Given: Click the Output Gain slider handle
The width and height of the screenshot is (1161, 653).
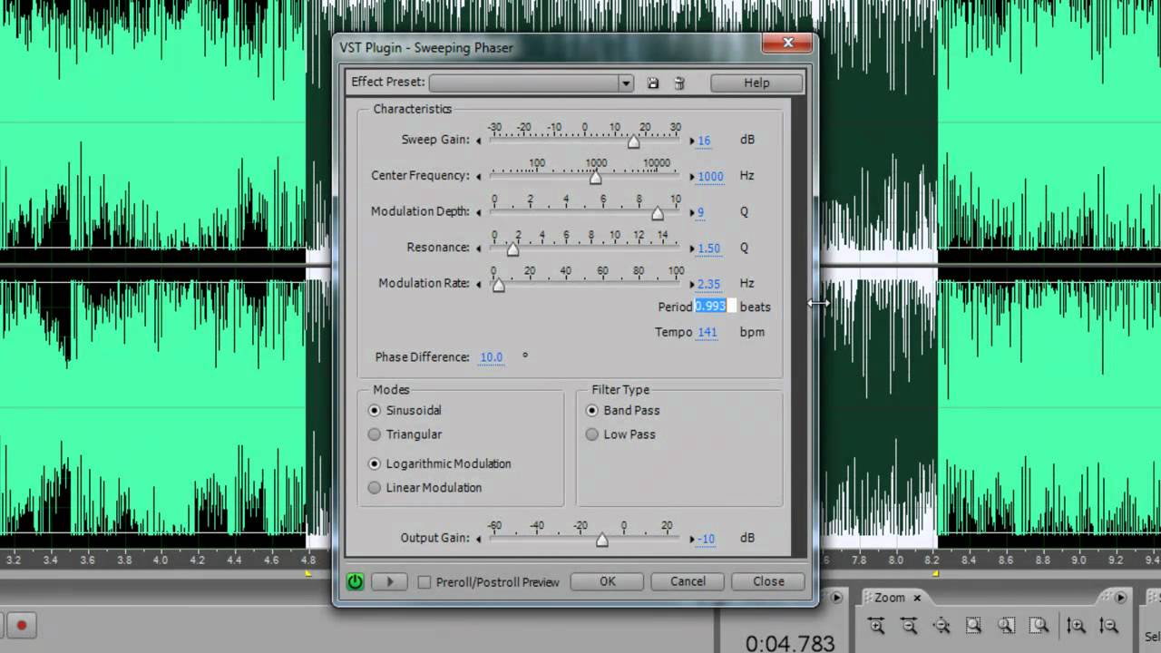Looking at the screenshot, I should coord(601,540).
